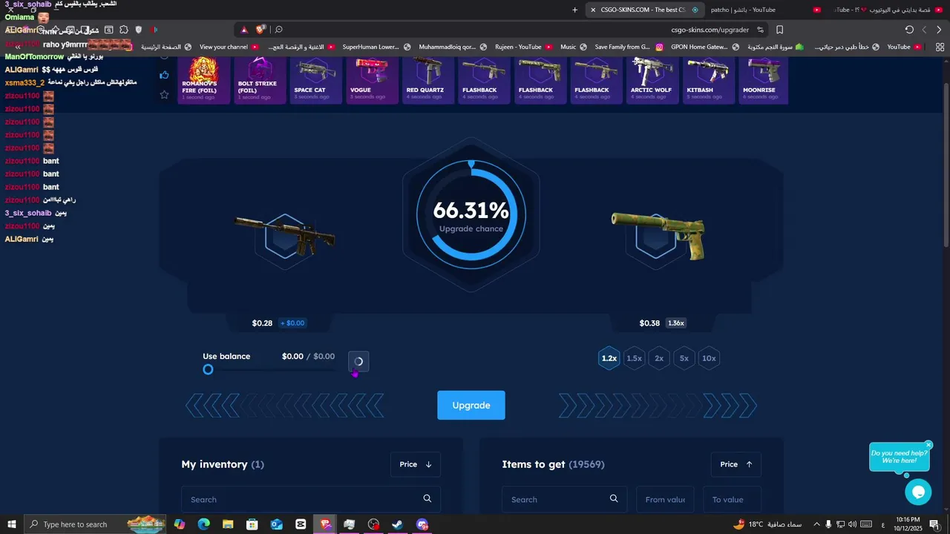The width and height of the screenshot is (950, 534).
Task: Open 'Save Family from G...' bookmark
Action: [x=629, y=47]
